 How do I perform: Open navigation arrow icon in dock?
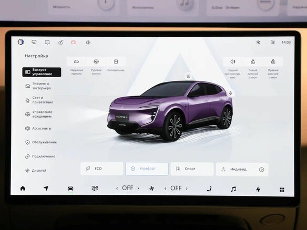[46, 188]
